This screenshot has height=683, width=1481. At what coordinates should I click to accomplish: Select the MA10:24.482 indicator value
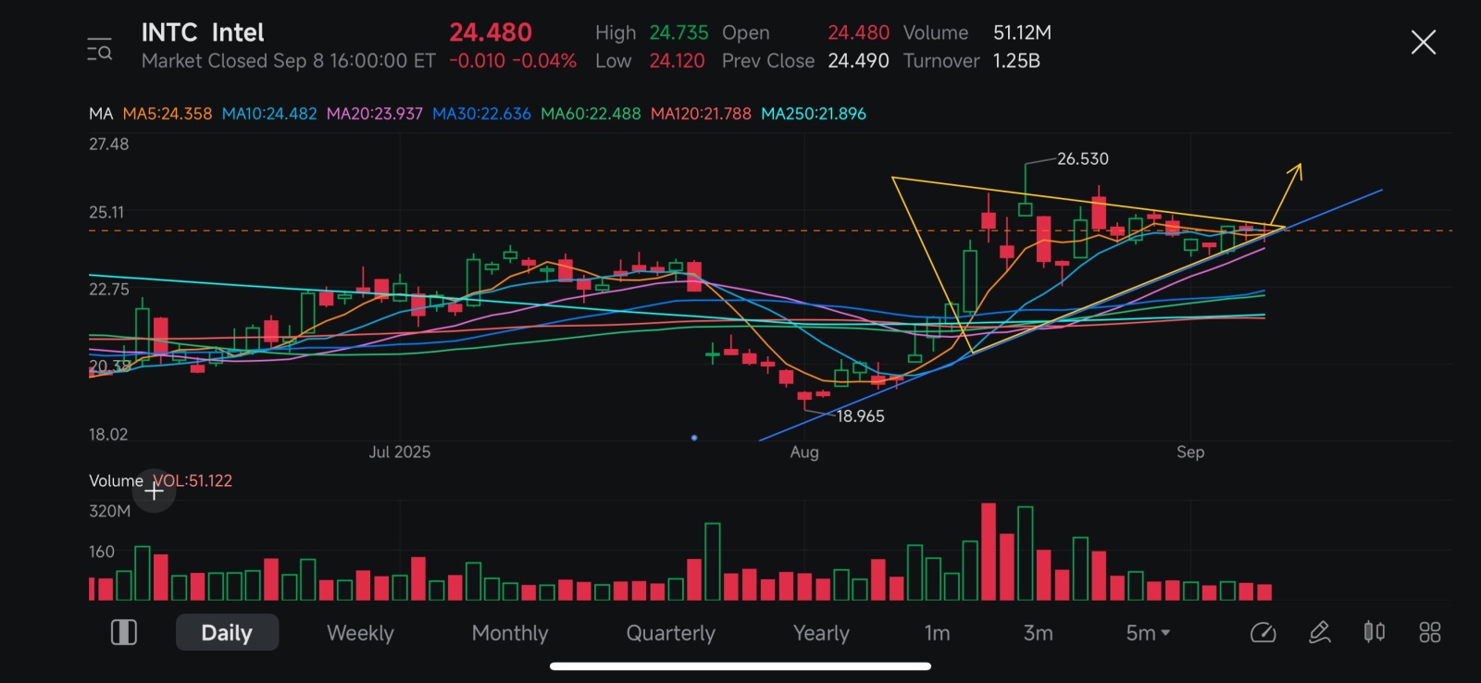[x=269, y=114]
